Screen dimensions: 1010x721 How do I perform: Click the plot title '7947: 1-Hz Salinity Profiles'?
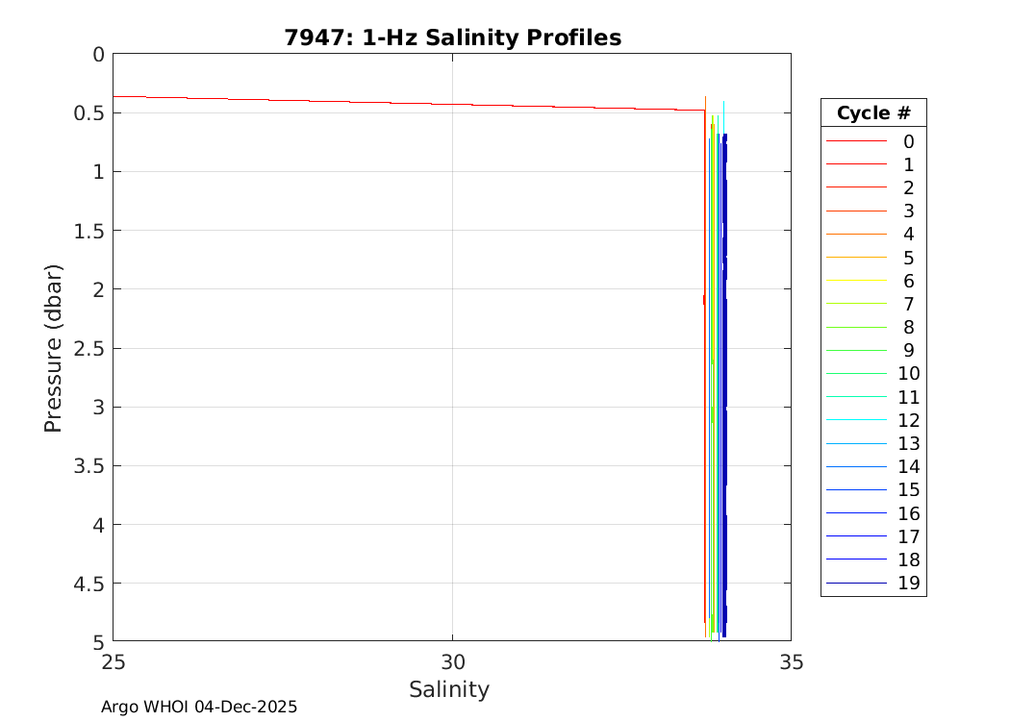[452, 37]
